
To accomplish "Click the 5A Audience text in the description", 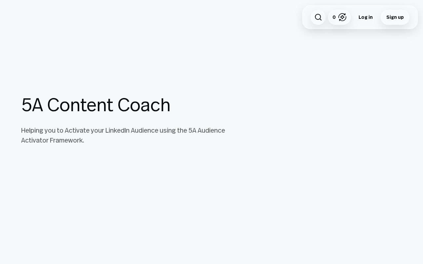I will (x=207, y=130).
